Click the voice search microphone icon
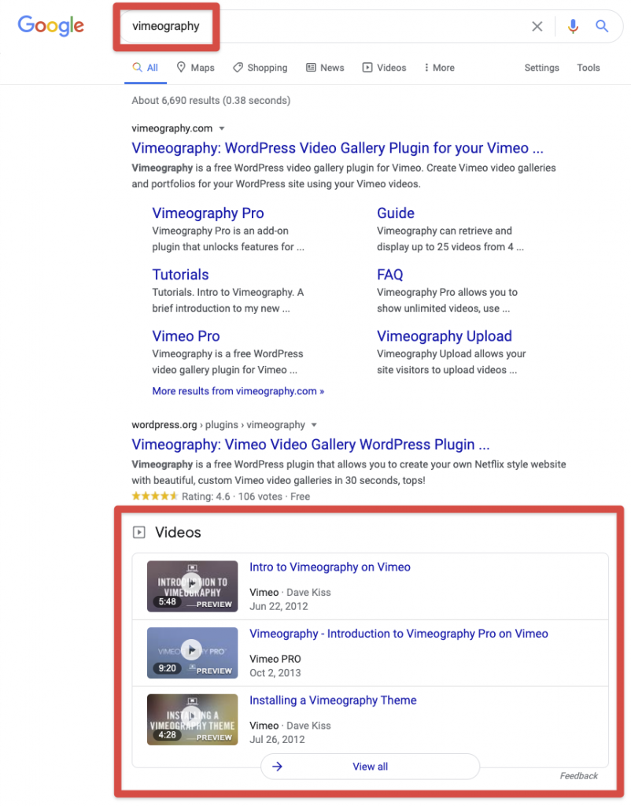Viewport: 631px width, 806px height. coord(573,27)
